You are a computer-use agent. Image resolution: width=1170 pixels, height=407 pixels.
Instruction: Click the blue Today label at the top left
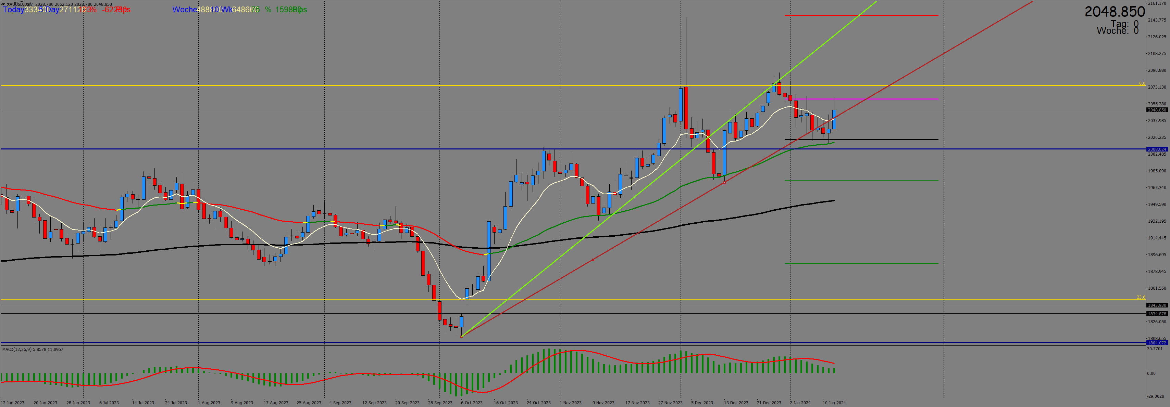pyautogui.click(x=13, y=10)
